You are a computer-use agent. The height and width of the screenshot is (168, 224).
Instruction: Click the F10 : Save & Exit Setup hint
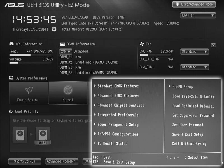click(x=114, y=162)
